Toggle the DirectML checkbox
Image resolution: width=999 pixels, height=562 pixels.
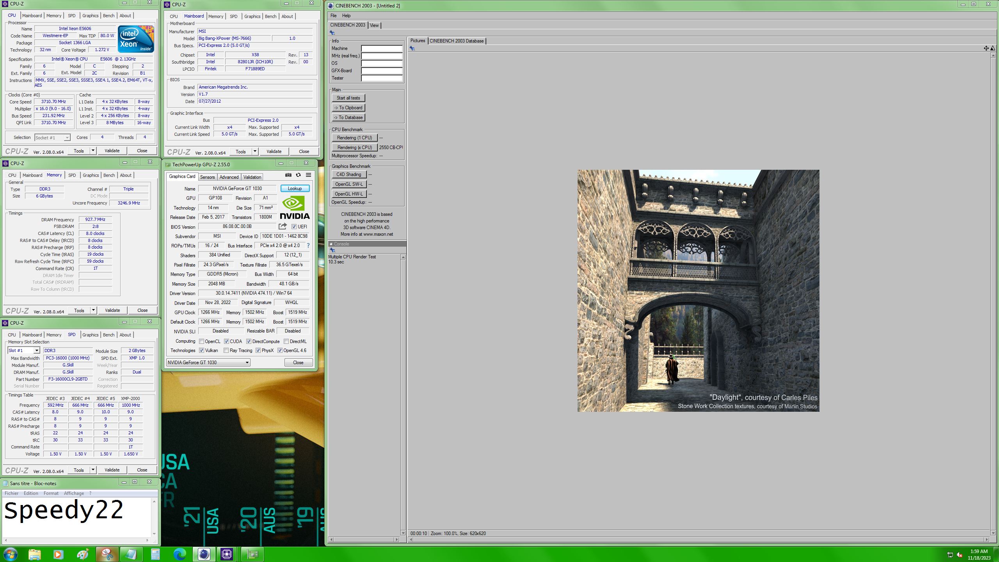286,341
